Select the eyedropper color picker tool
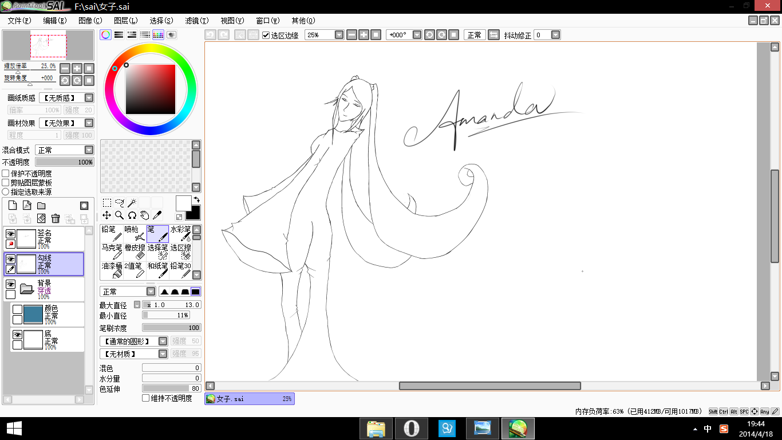The image size is (782, 440). (x=157, y=215)
